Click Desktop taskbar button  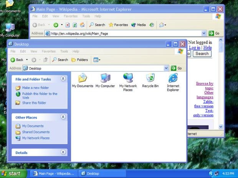coord(102,174)
